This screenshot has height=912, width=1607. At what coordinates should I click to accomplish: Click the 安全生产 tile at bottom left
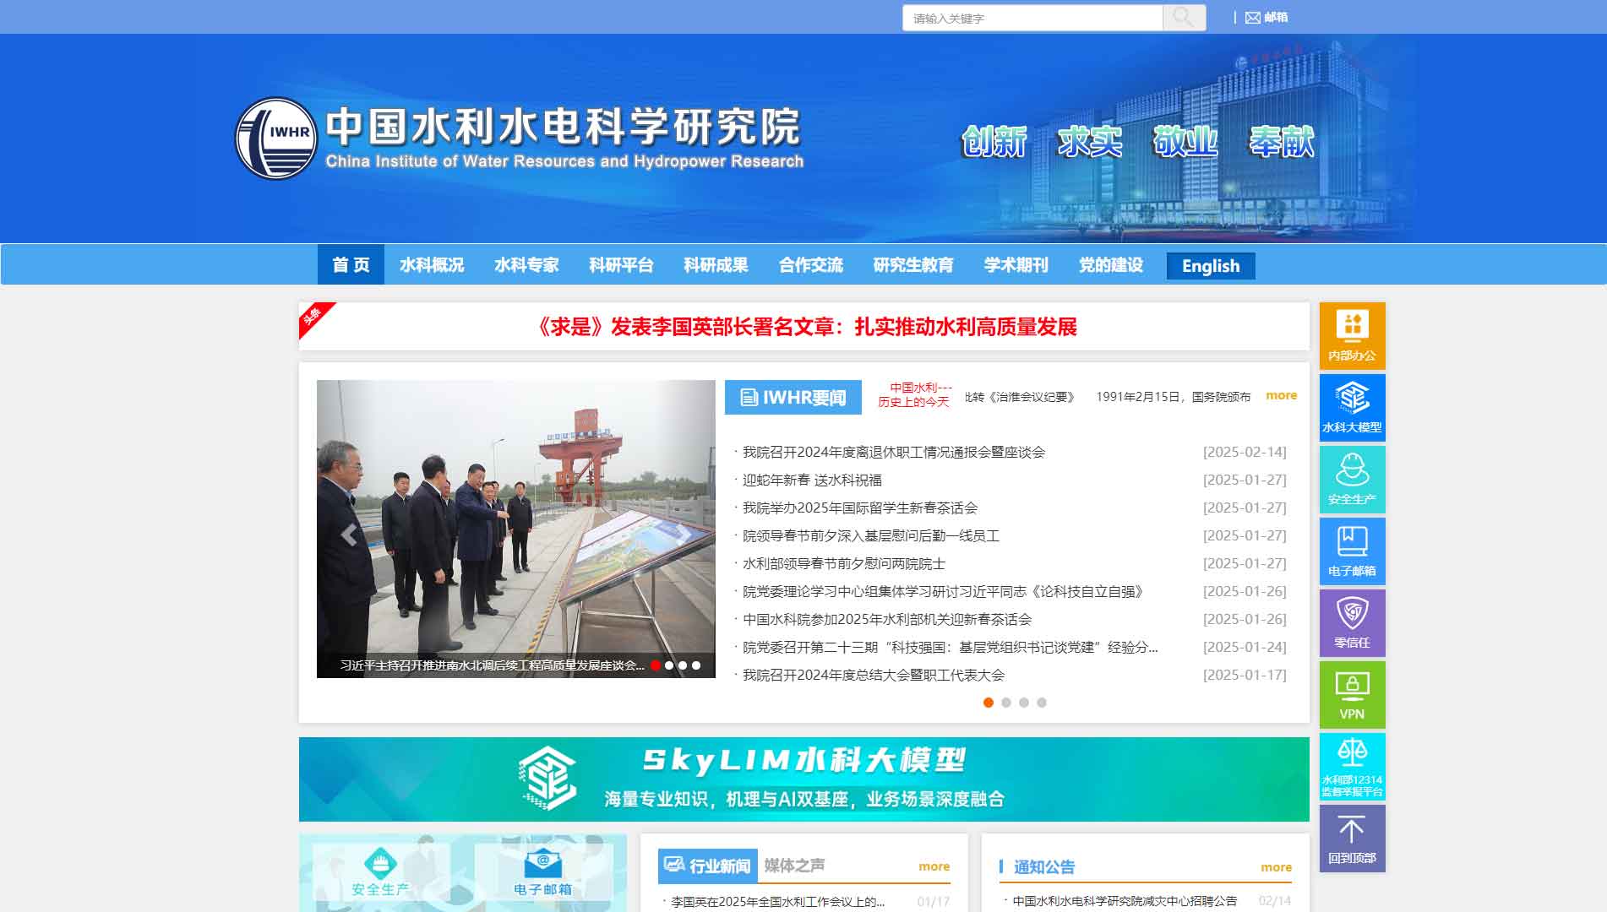coord(380,872)
